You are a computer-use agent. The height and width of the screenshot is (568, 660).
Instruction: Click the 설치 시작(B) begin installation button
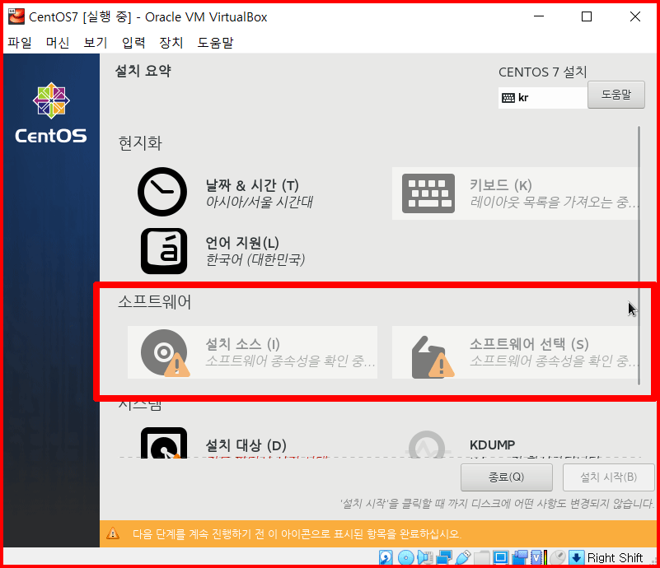[x=608, y=477]
